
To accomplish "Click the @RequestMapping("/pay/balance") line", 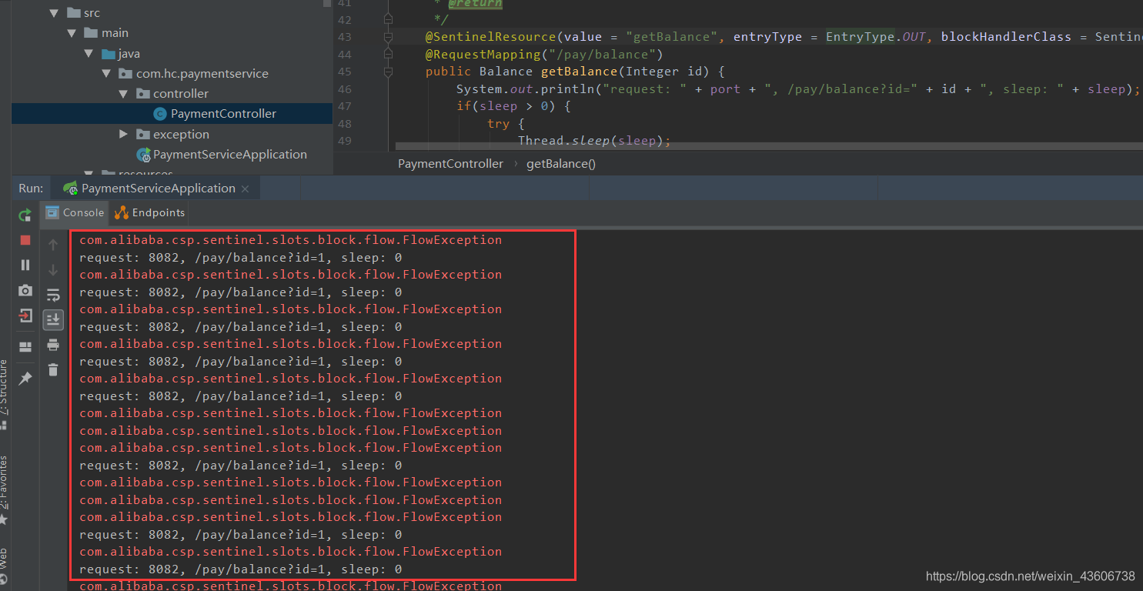I will pos(544,55).
